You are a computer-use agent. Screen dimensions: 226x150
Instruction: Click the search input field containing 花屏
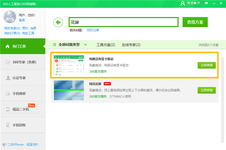pyautogui.click(x=122, y=22)
